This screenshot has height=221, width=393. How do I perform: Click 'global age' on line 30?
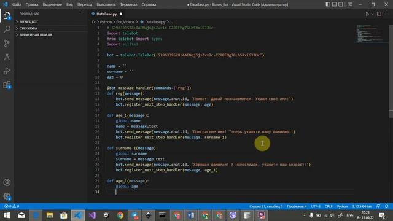tap(127, 187)
